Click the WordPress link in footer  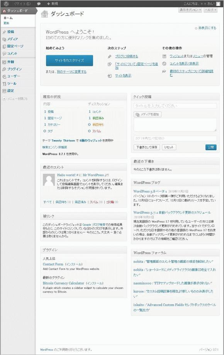(46, 350)
